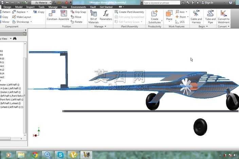Select the Assemble tool
Screen dimensions: 239x159
pos(64,15)
